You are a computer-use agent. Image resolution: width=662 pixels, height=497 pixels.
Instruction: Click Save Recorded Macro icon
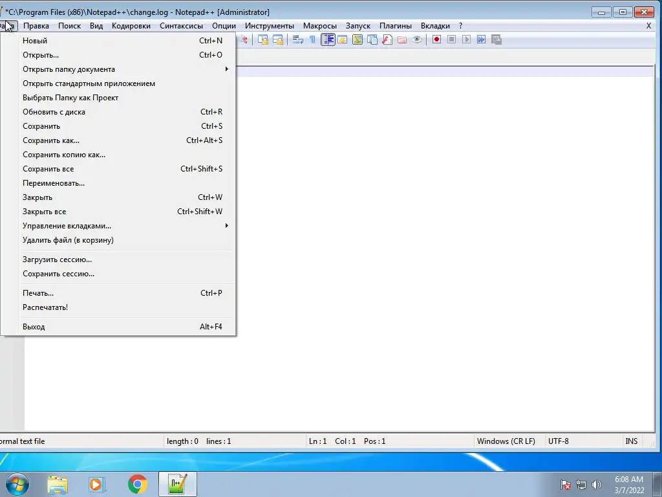point(496,39)
